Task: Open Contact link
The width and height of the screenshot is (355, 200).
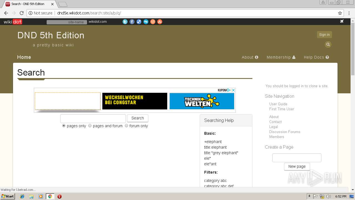Action: [275, 122]
